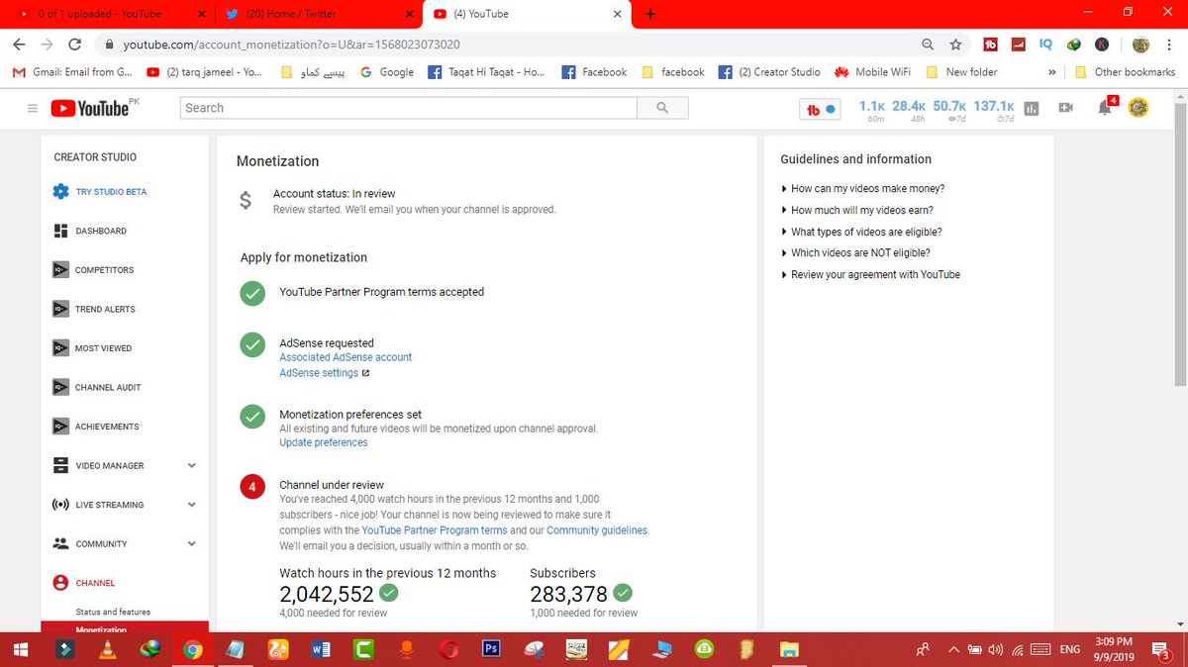Click in the YouTube search box
The image size is (1188, 667).
408,108
